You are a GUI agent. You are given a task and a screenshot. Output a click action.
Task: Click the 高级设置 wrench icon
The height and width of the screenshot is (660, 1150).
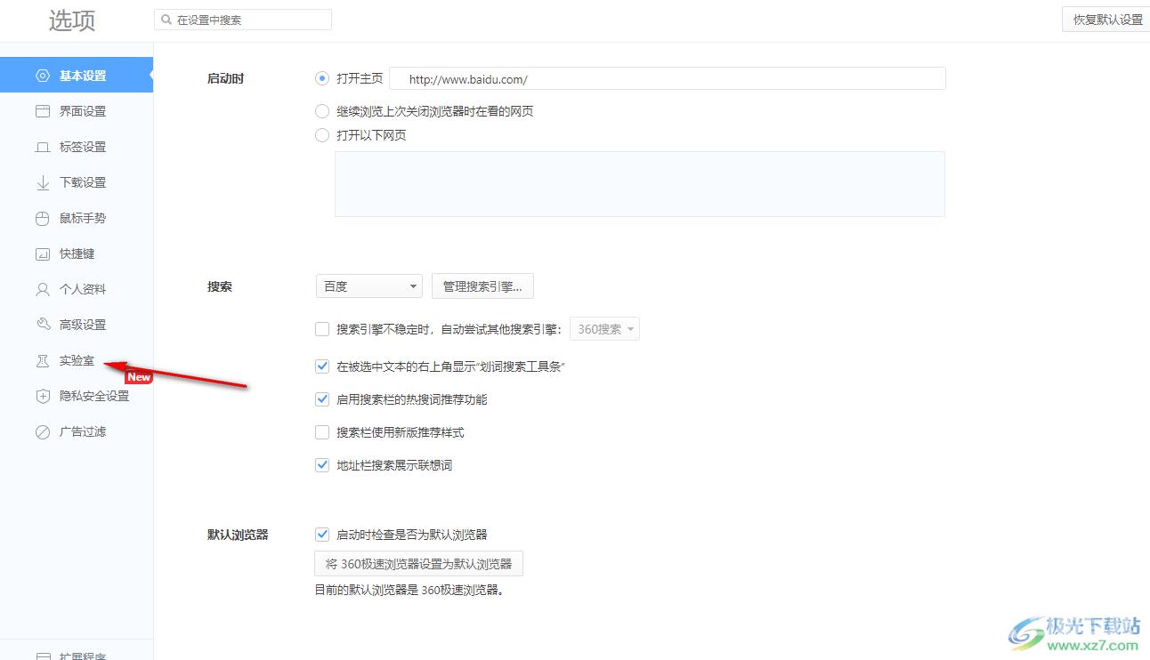tap(43, 325)
